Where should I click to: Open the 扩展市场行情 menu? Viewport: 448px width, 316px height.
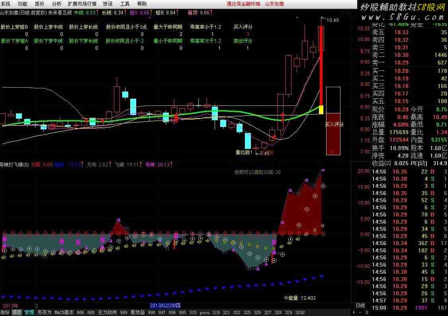click(82, 4)
